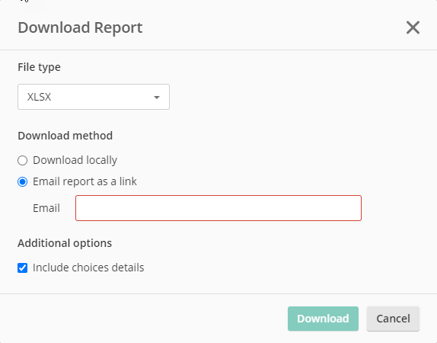The image size is (437, 343).
Task: Cancel the report download
Action: [x=393, y=319]
